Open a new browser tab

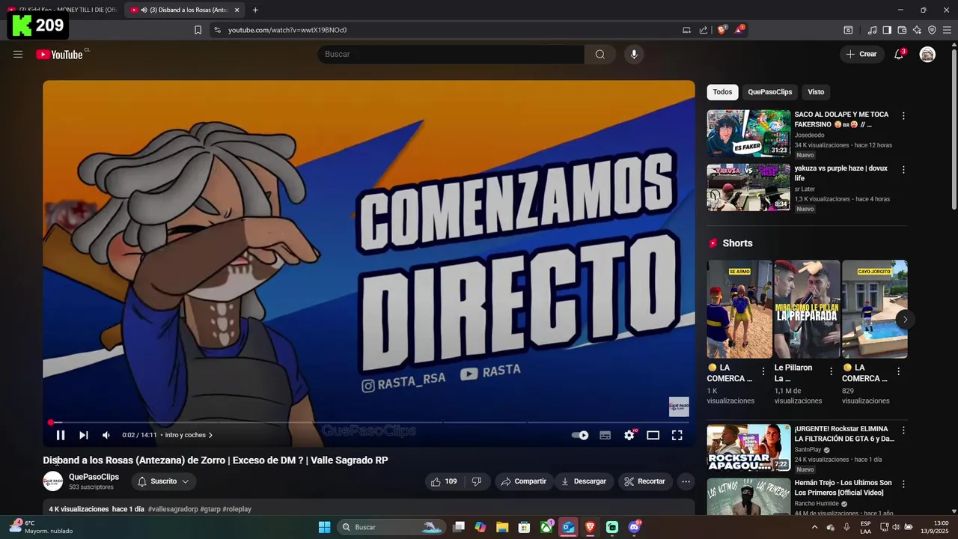point(255,10)
